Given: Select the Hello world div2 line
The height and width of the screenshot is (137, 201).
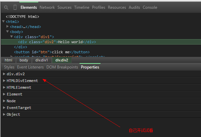Looking at the screenshot, I should click(101, 42).
